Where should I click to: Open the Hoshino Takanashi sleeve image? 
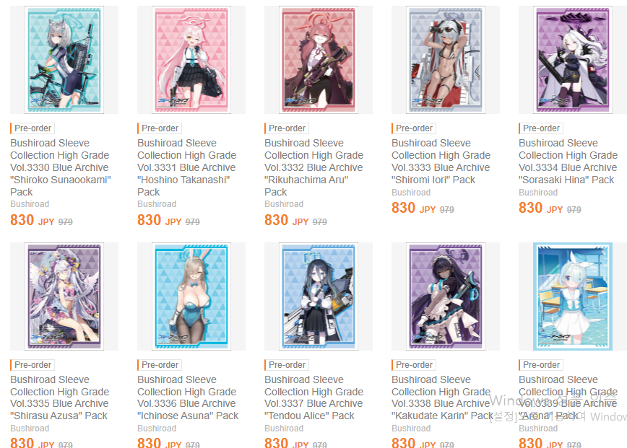tap(191, 60)
